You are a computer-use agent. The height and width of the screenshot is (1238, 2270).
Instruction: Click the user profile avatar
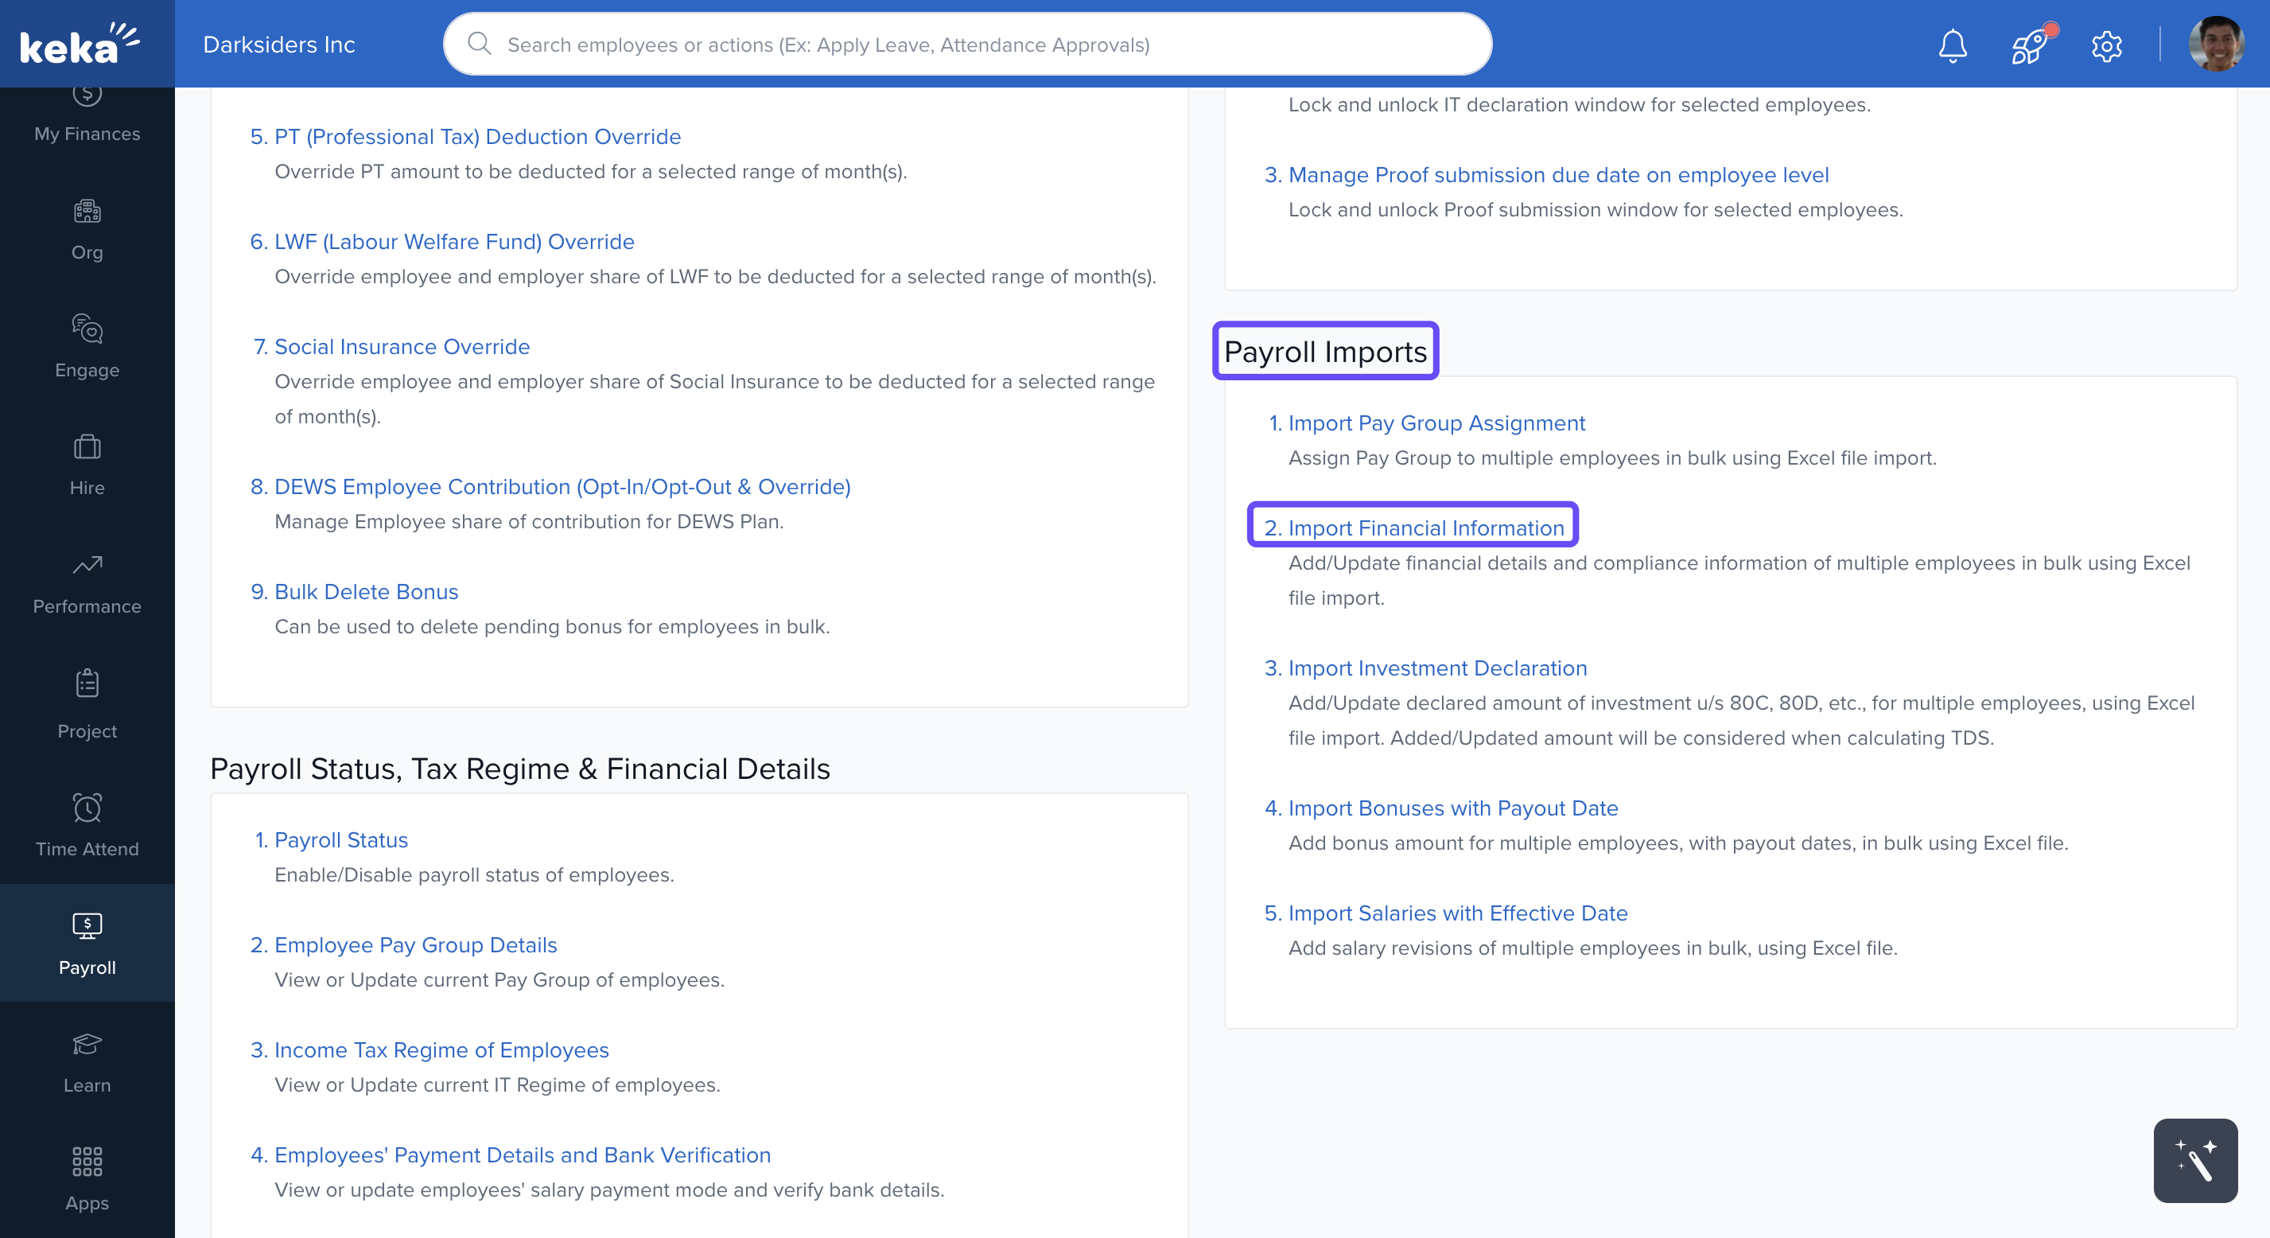coord(2215,44)
